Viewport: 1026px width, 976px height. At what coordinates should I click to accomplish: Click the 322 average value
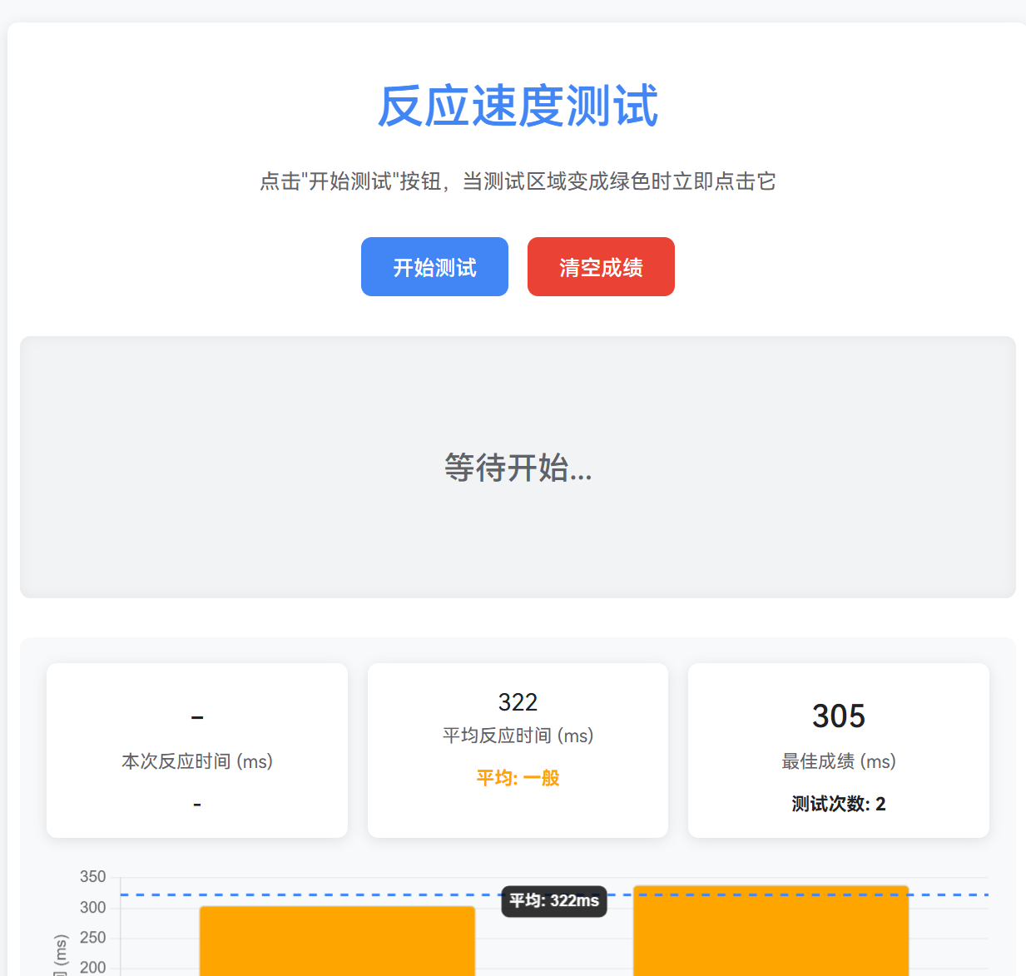518,702
